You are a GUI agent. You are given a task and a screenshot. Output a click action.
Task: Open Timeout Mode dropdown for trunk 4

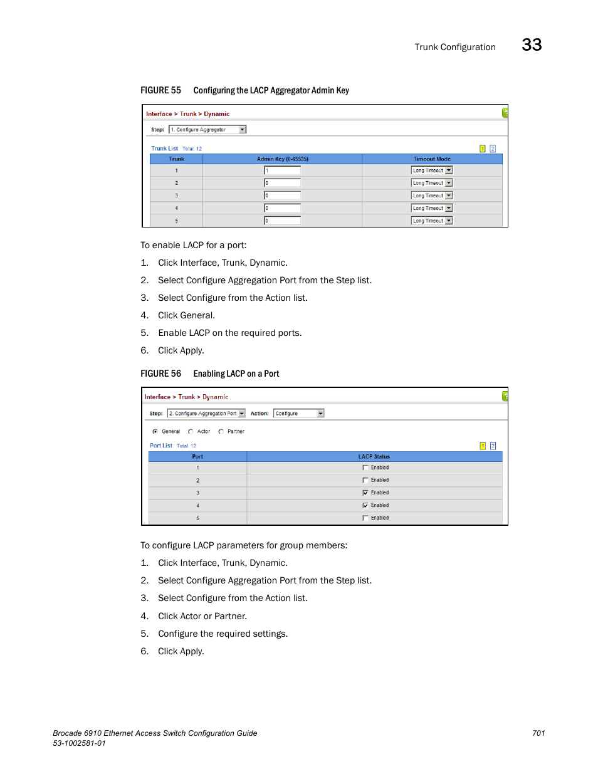pyautogui.click(x=432, y=208)
